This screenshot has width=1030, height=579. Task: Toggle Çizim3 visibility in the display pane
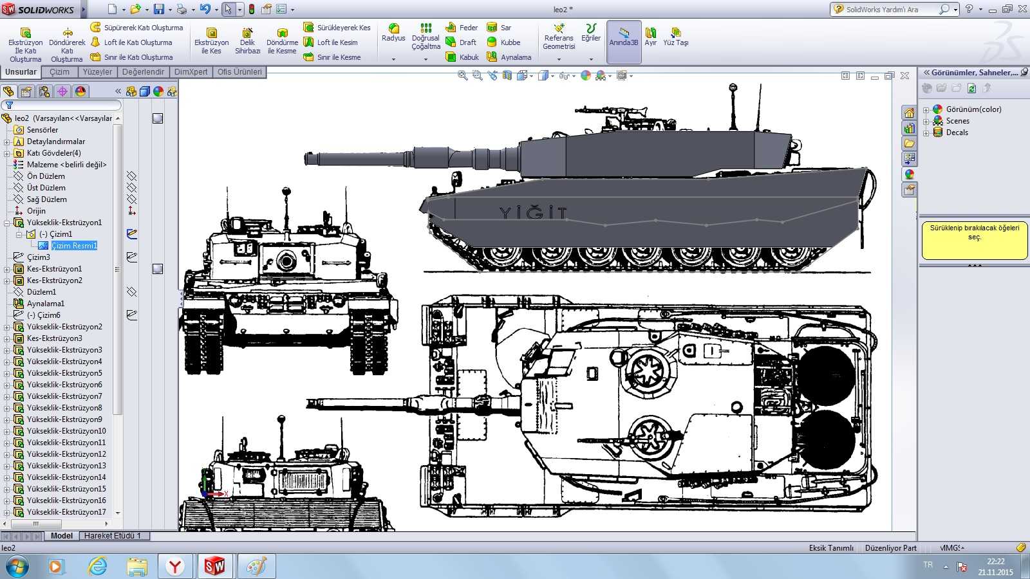pyautogui.click(x=132, y=257)
